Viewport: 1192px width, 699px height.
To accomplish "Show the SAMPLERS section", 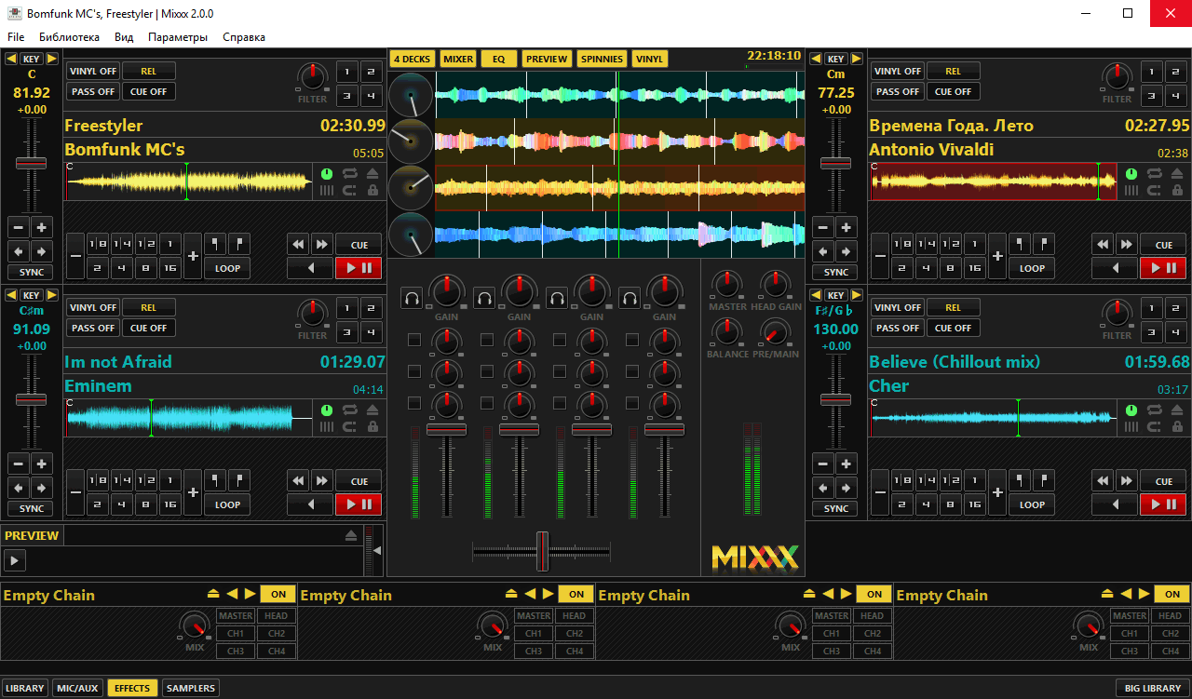I will pos(190,688).
